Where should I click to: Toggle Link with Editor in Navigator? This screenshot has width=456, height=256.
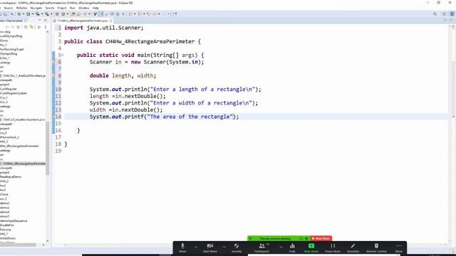point(31,27)
